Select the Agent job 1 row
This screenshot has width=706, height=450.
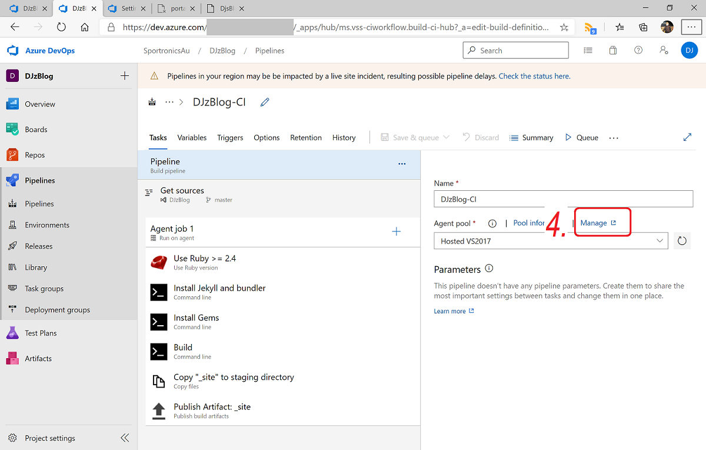point(283,232)
